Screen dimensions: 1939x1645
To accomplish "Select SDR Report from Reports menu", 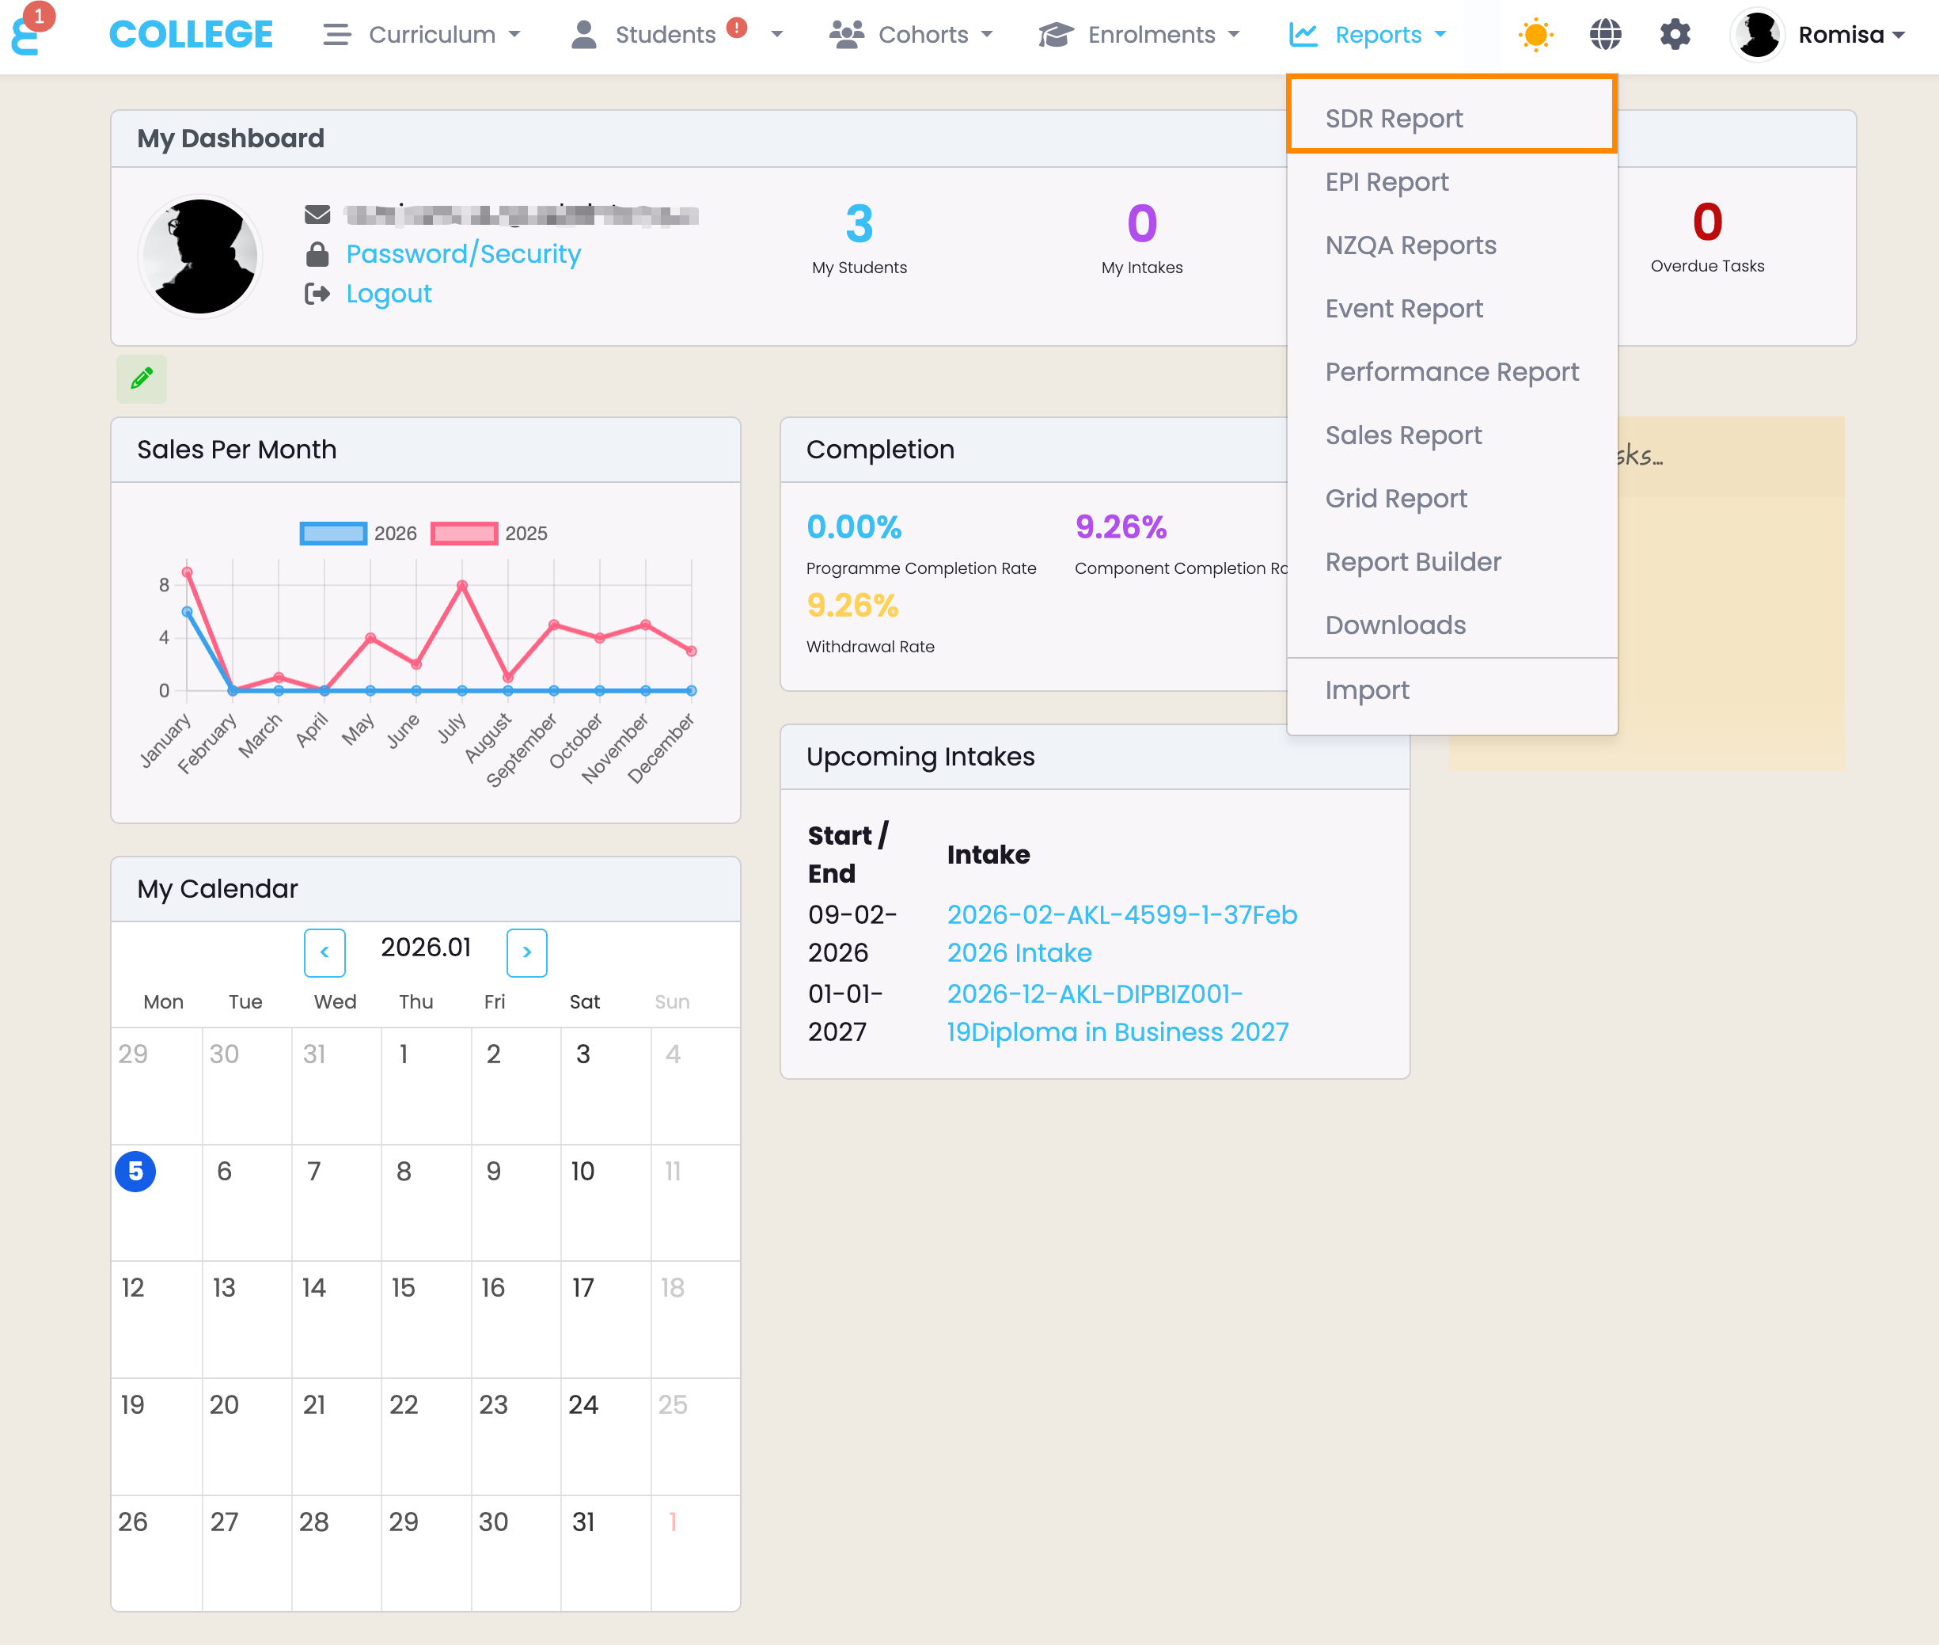I will point(1394,119).
